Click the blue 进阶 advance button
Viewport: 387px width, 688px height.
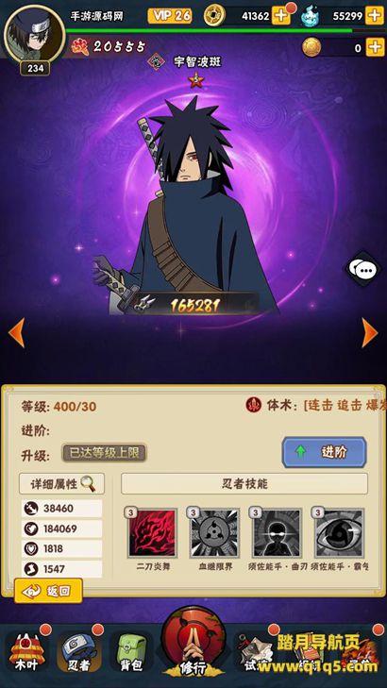coord(325,452)
